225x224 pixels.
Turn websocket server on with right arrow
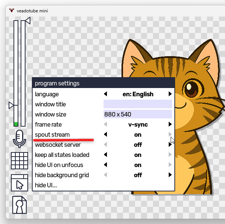point(170,145)
